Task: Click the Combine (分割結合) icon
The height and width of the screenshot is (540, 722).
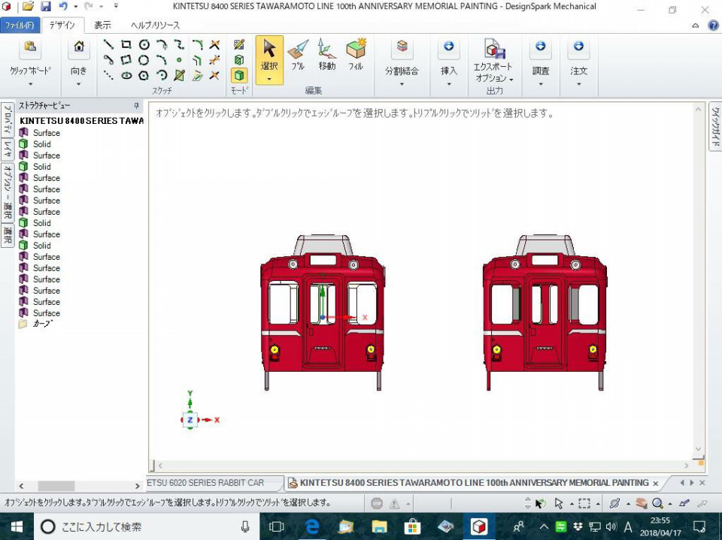Action: (x=402, y=47)
